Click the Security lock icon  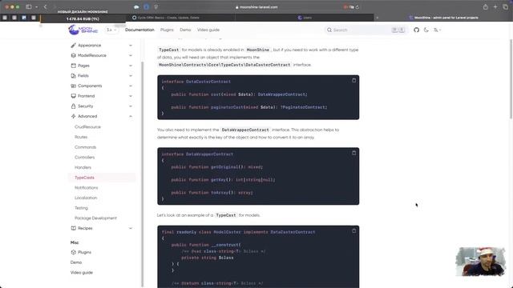pyautogui.click(x=73, y=106)
